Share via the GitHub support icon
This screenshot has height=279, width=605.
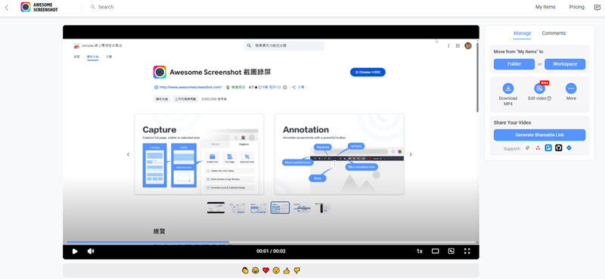(558, 148)
